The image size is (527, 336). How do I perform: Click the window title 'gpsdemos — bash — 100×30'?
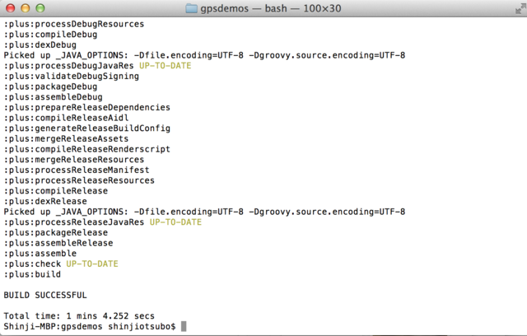coord(271,8)
